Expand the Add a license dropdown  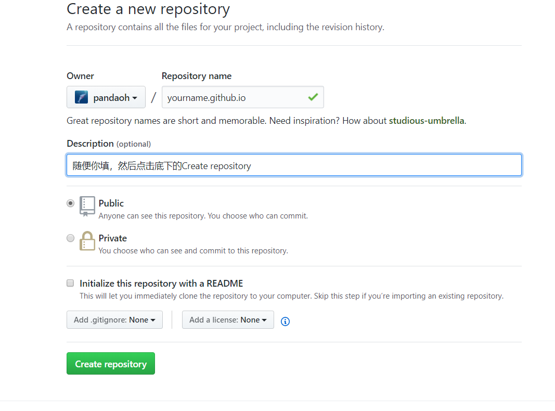point(228,320)
